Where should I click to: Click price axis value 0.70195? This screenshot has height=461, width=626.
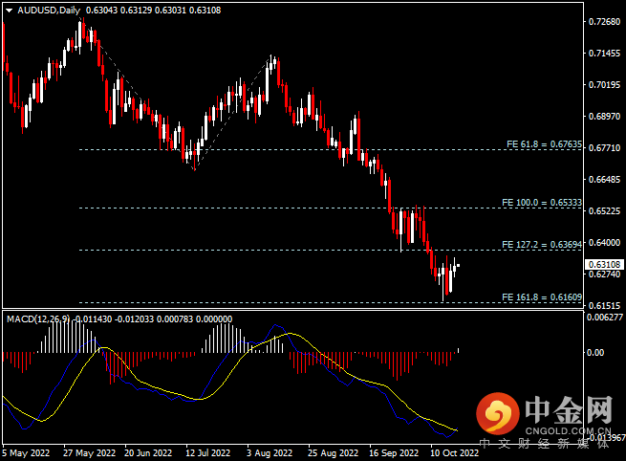605,85
